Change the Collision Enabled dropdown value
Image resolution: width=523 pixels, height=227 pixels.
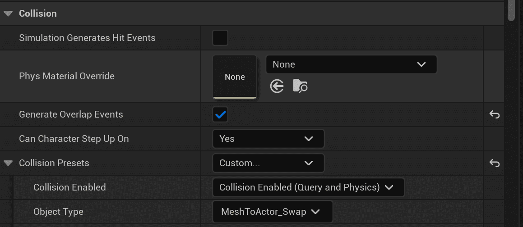(x=309, y=187)
